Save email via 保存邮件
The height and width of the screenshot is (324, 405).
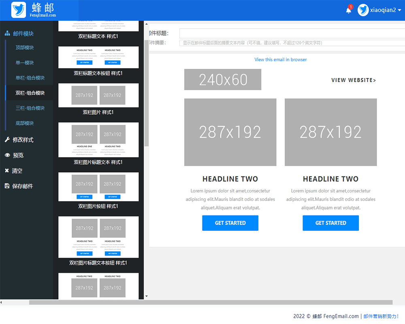(22, 186)
